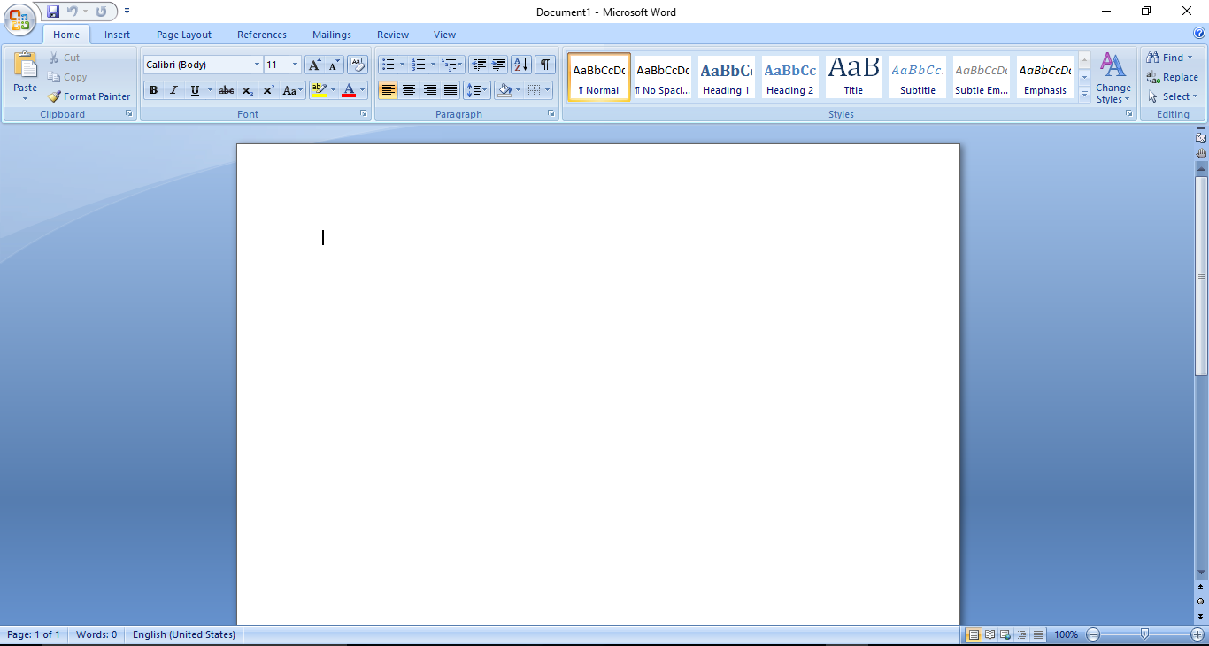Select the Justify alignment option
This screenshot has width=1209, height=646.
450,90
